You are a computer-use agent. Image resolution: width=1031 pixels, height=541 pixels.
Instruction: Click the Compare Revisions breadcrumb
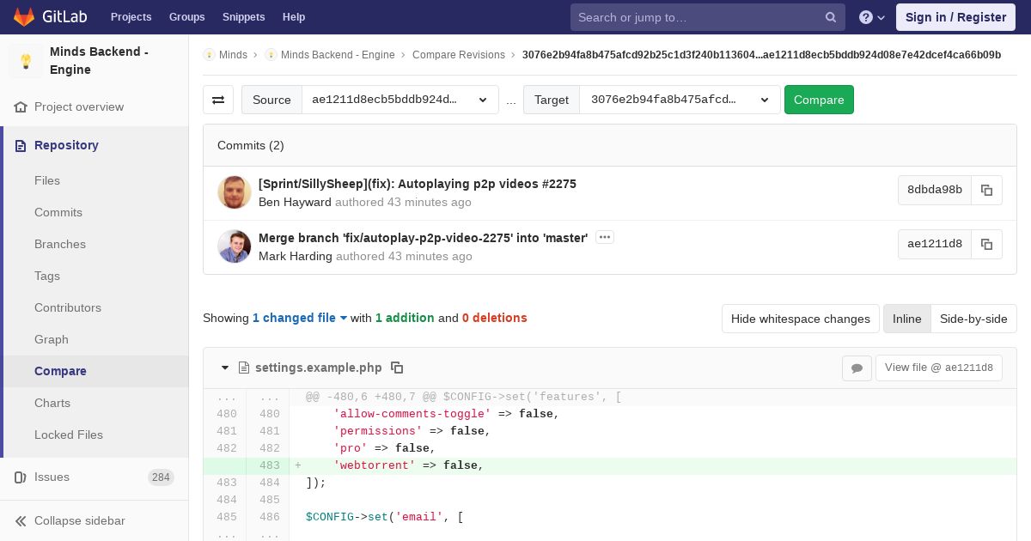click(459, 55)
